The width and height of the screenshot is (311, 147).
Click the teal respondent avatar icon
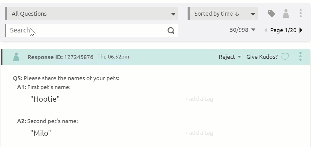pyautogui.click(x=16, y=57)
